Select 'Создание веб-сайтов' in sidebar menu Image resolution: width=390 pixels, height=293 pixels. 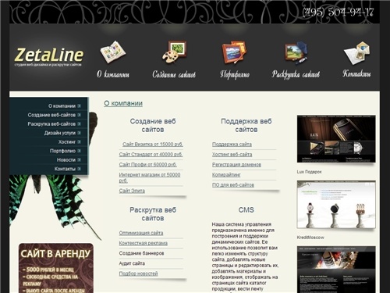tap(51, 115)
